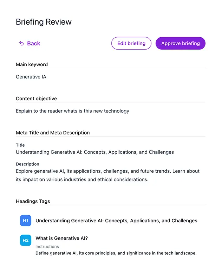The height and width of the screenshot is (273, 222).
Task: Click the H1 heading title text
Action: (116, 221)
